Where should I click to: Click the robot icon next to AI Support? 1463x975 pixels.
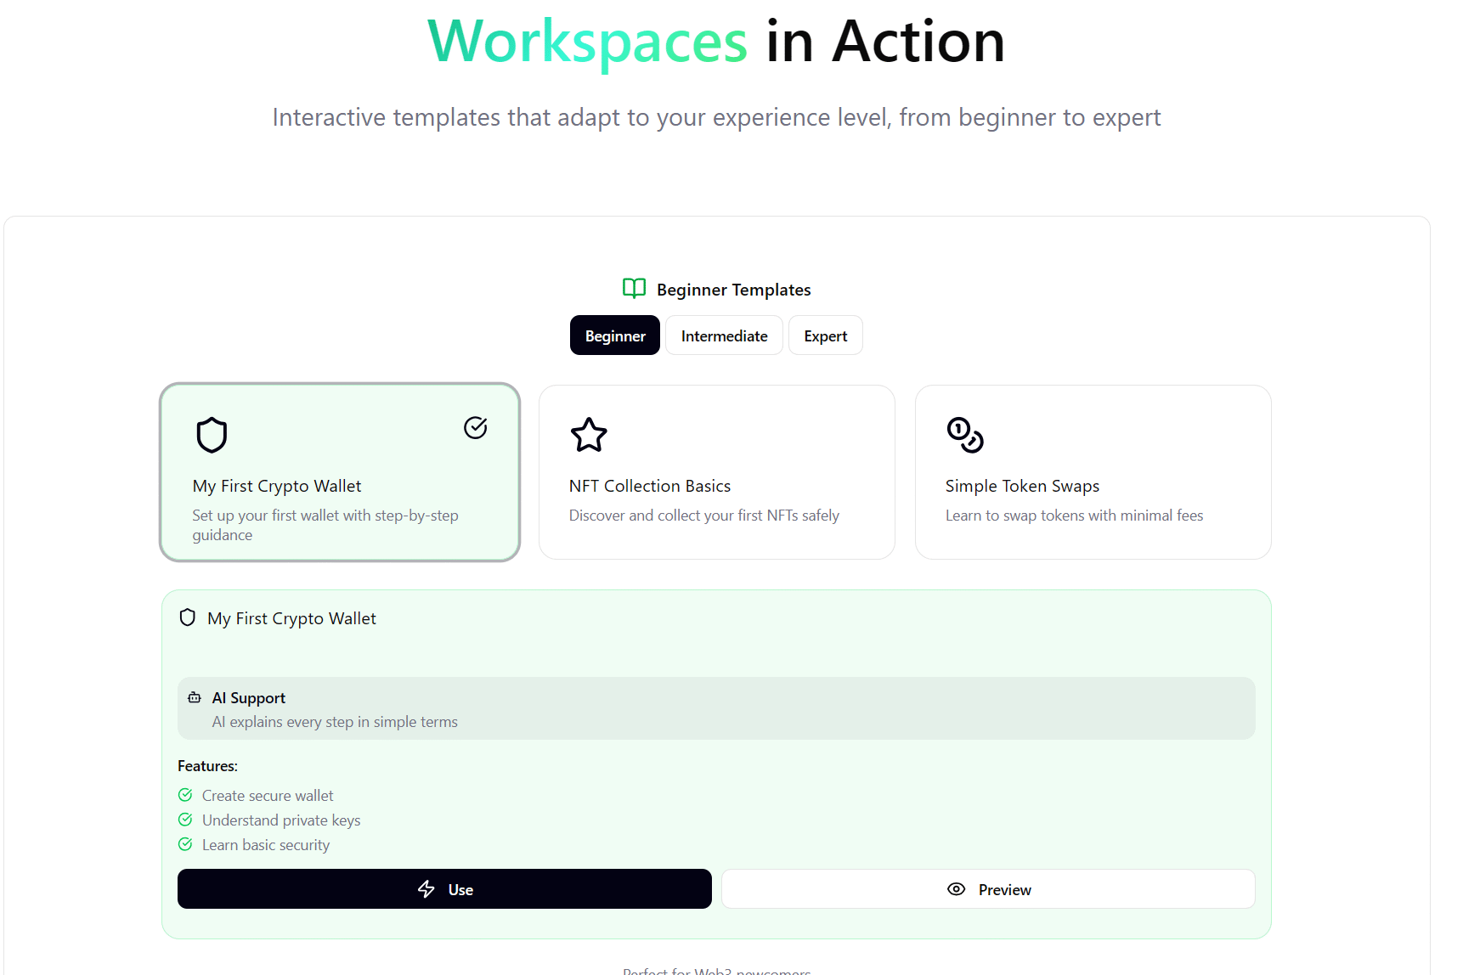click(x=195, y=697)
